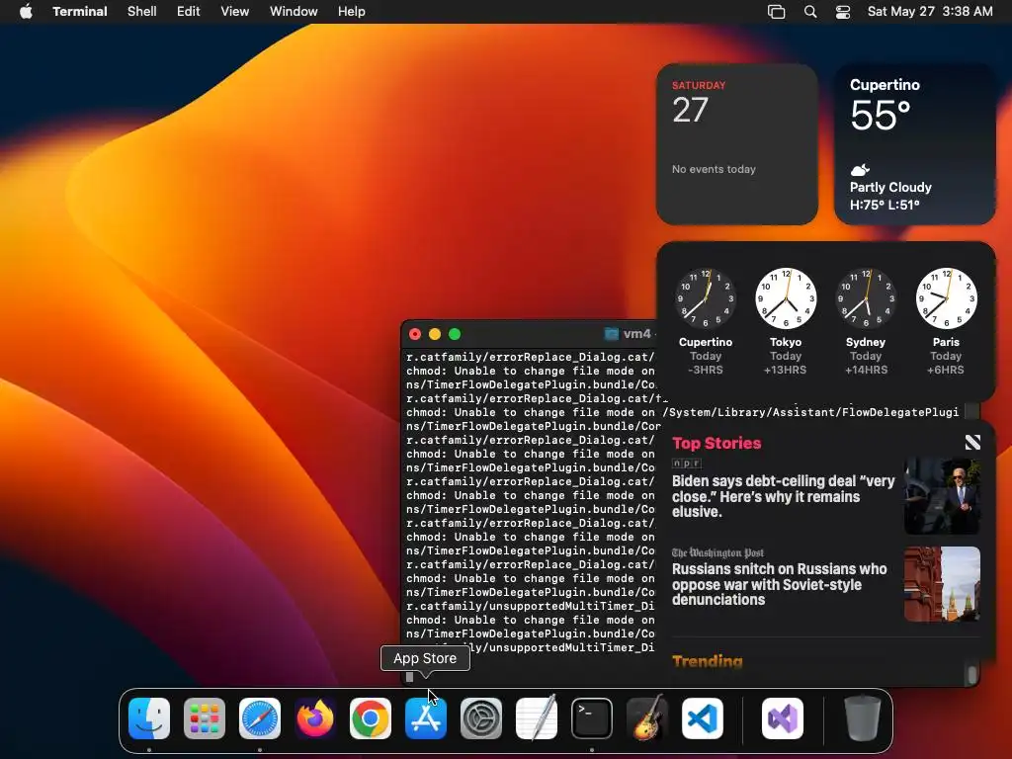1012x759 pixels.
Task: Click the Top Stories heading
Action: coord(717,443)
